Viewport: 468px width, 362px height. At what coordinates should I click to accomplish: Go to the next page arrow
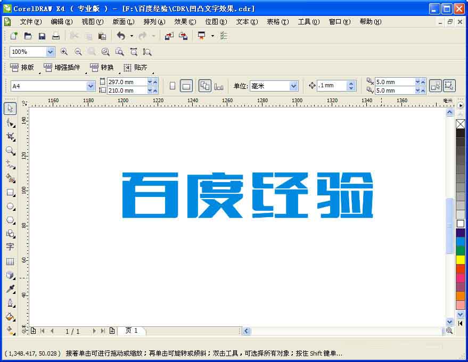94,331
